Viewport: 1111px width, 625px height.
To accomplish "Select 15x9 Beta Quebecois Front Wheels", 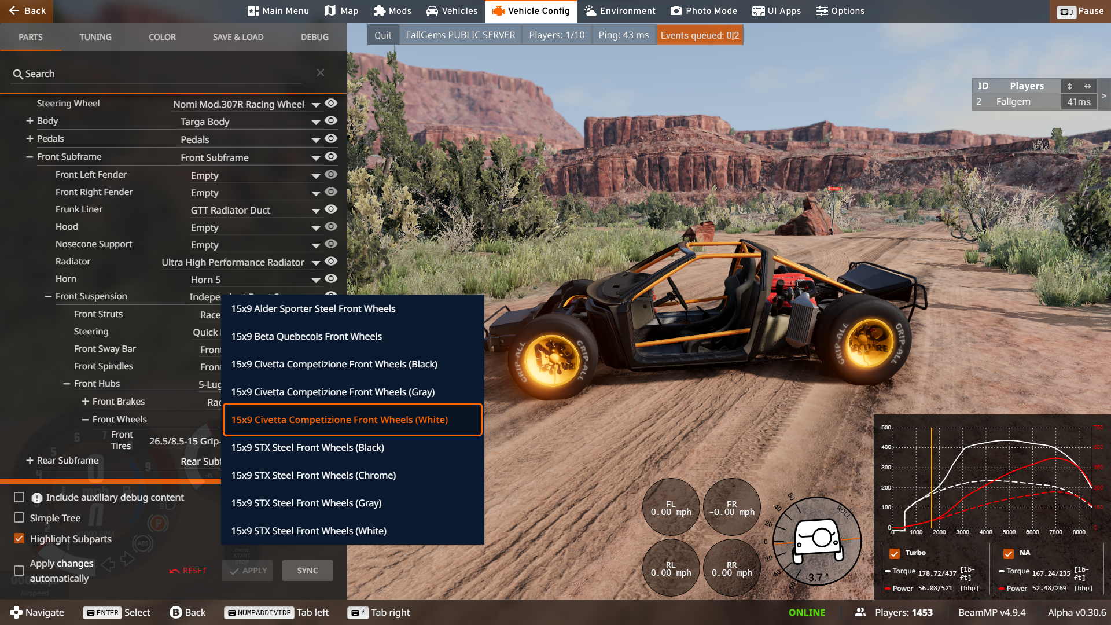I will (x=352, y=336).
